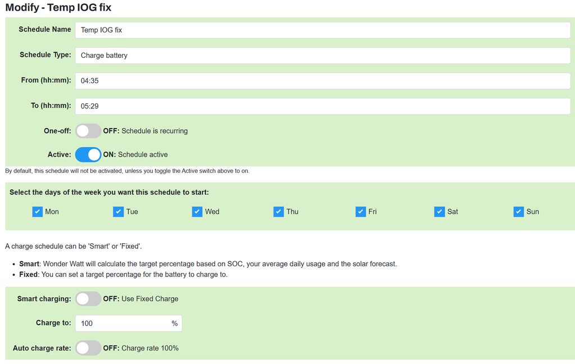
Task: Click the Sun day label
Action: point(532,212)
